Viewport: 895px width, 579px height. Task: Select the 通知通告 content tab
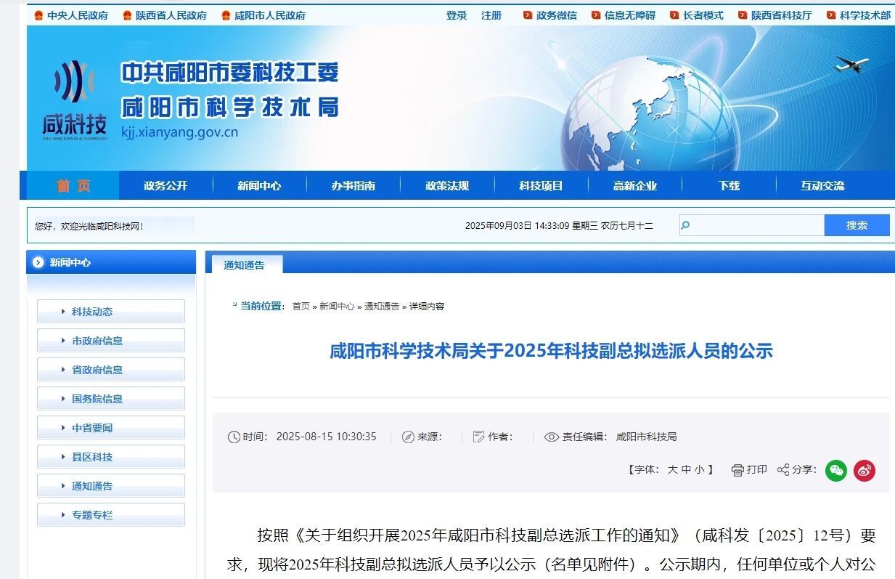pos(244,264)
